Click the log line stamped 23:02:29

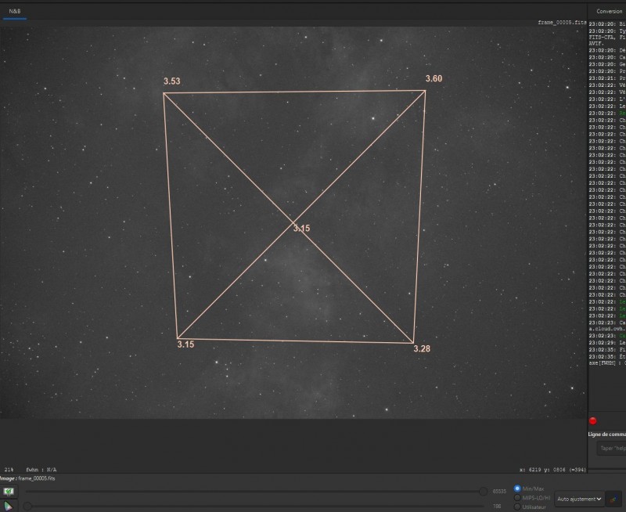tap(607, 343)
